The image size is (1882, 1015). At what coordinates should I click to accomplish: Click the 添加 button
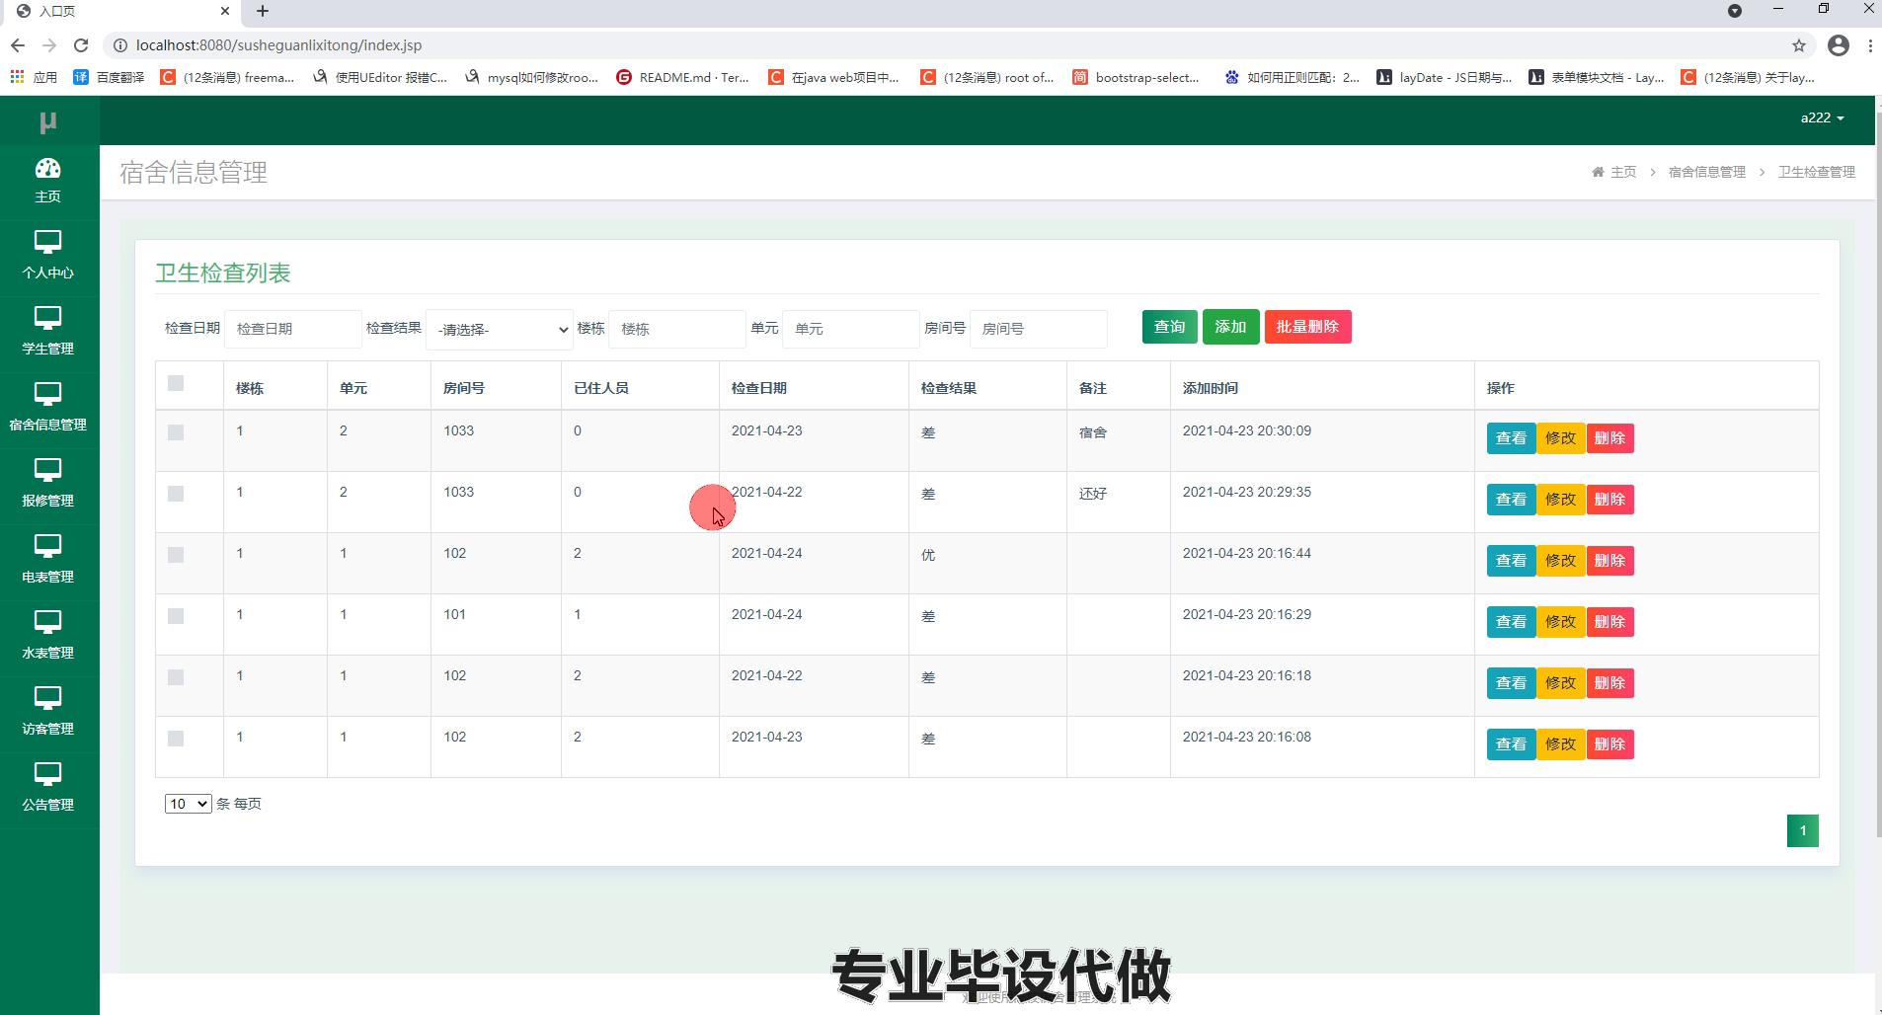tap(1230, 327)
